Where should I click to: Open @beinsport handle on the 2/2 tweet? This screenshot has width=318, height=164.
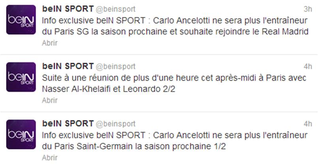[x=116, y=66]
